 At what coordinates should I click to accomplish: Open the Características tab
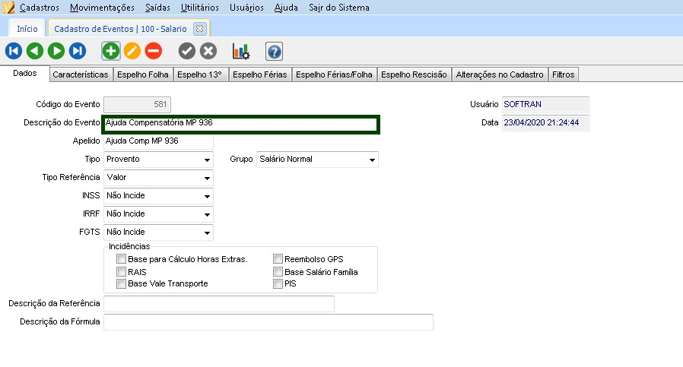[x=81, y=74]
